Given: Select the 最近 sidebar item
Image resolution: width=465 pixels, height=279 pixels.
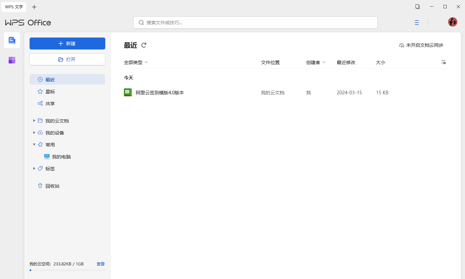Looking at the screenshot, I should click(67, 79).
